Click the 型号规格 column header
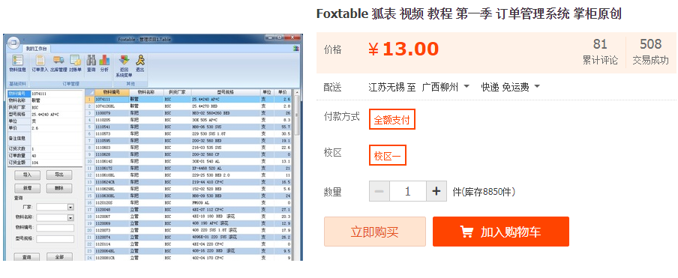Screen dimensions: 678x278 (x=225, y=92)
